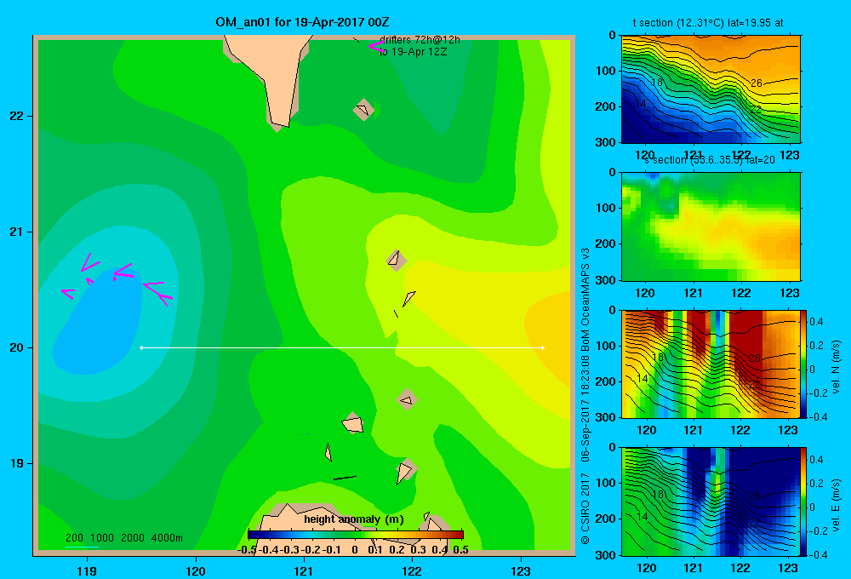Click longitude label 119 below the main map

[87, 570]
